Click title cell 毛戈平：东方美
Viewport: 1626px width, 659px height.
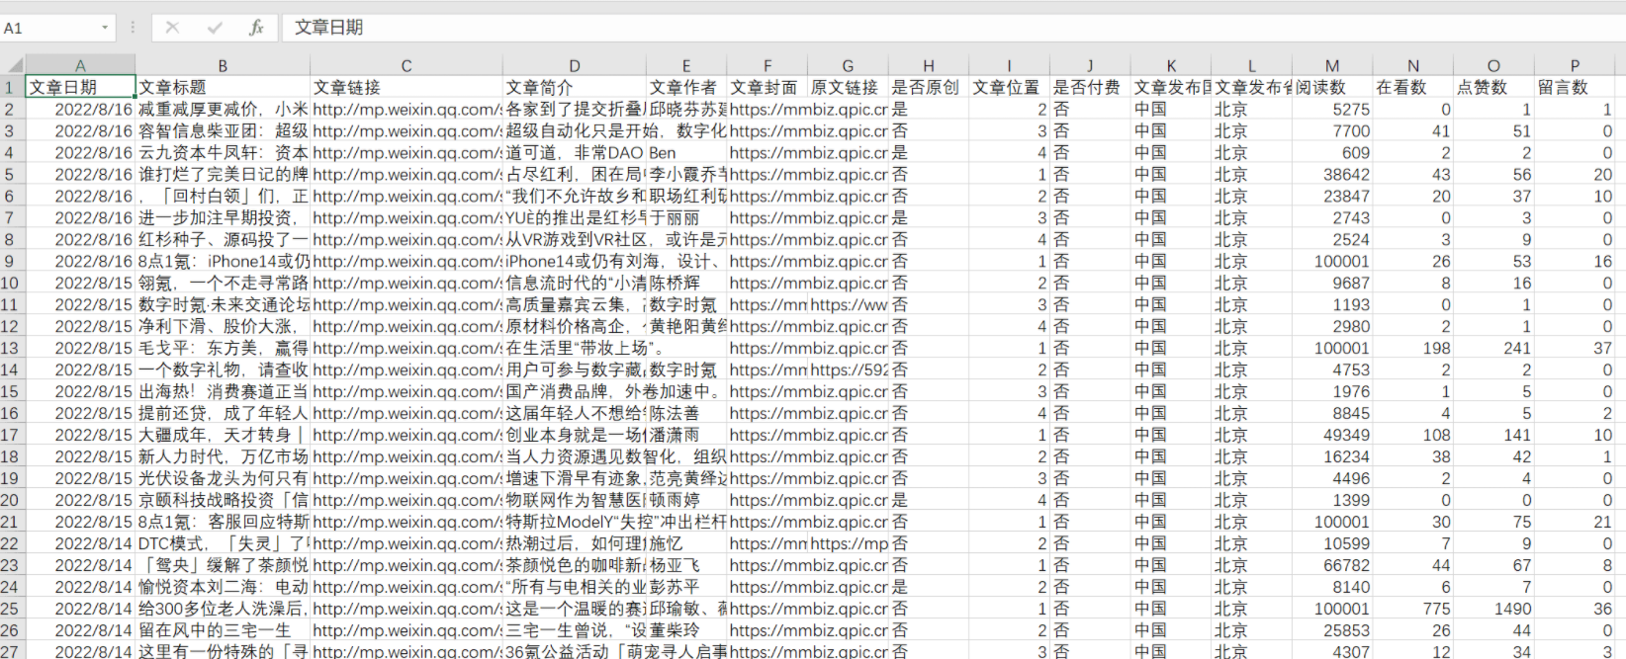click(223, 348)
